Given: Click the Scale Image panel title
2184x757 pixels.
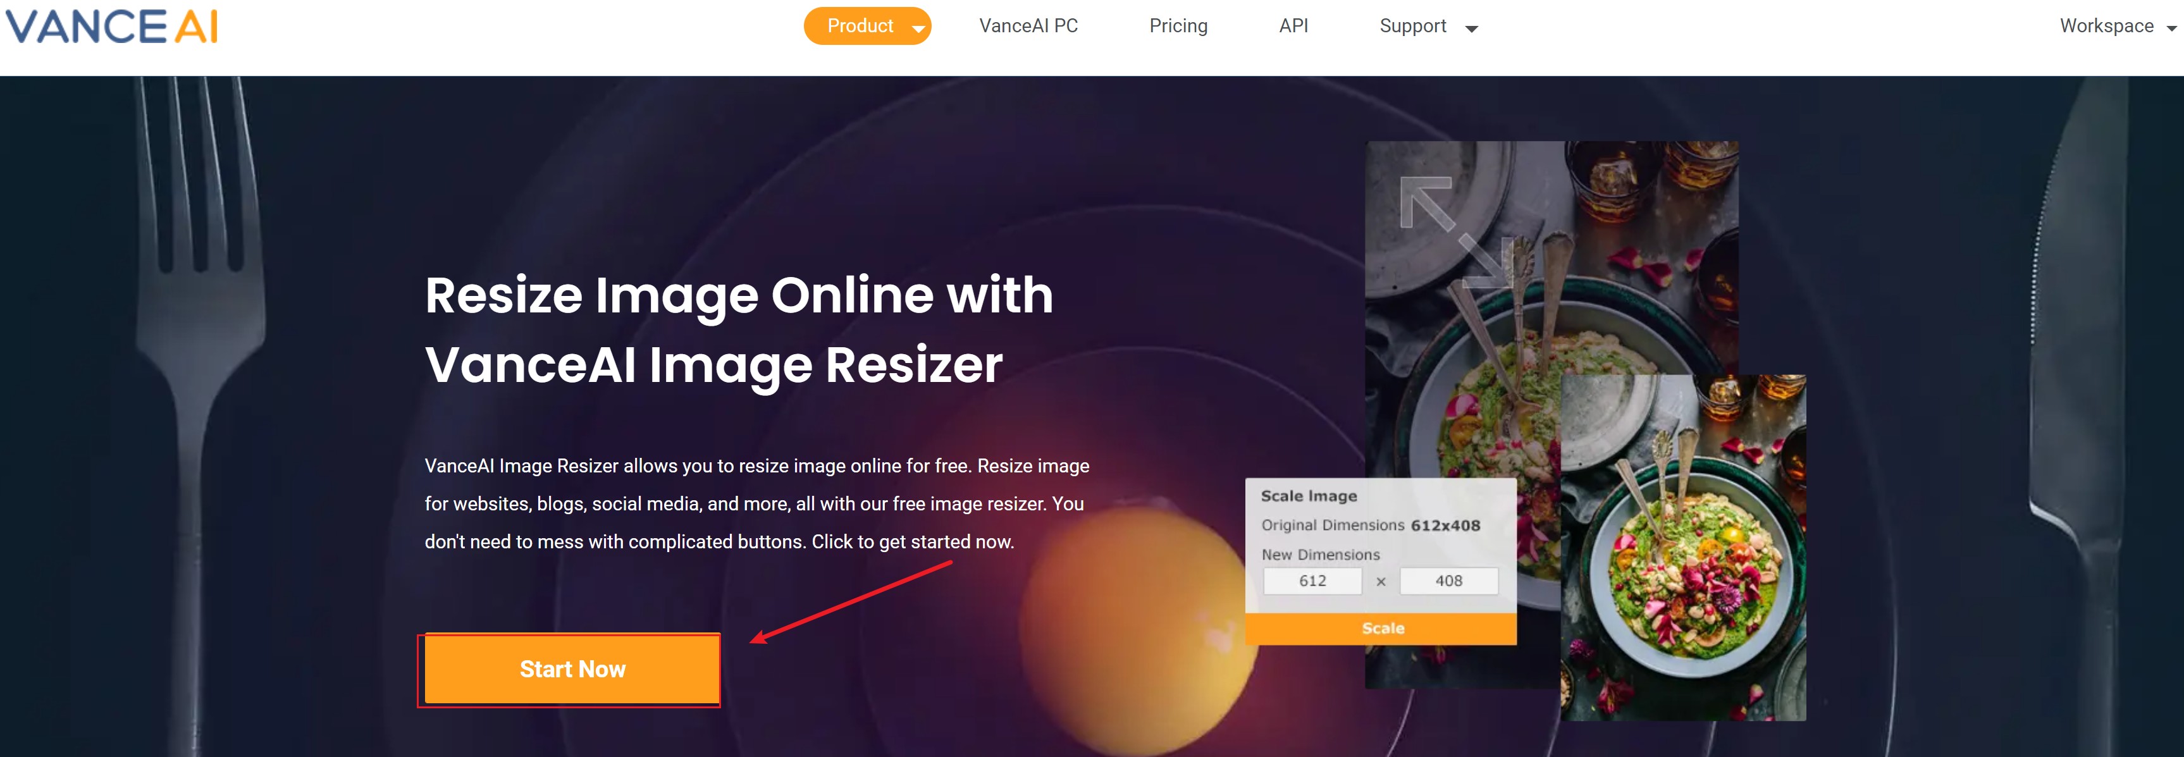Looking at the screenshot, I should pyautogui.click(x=1309, y=495).
